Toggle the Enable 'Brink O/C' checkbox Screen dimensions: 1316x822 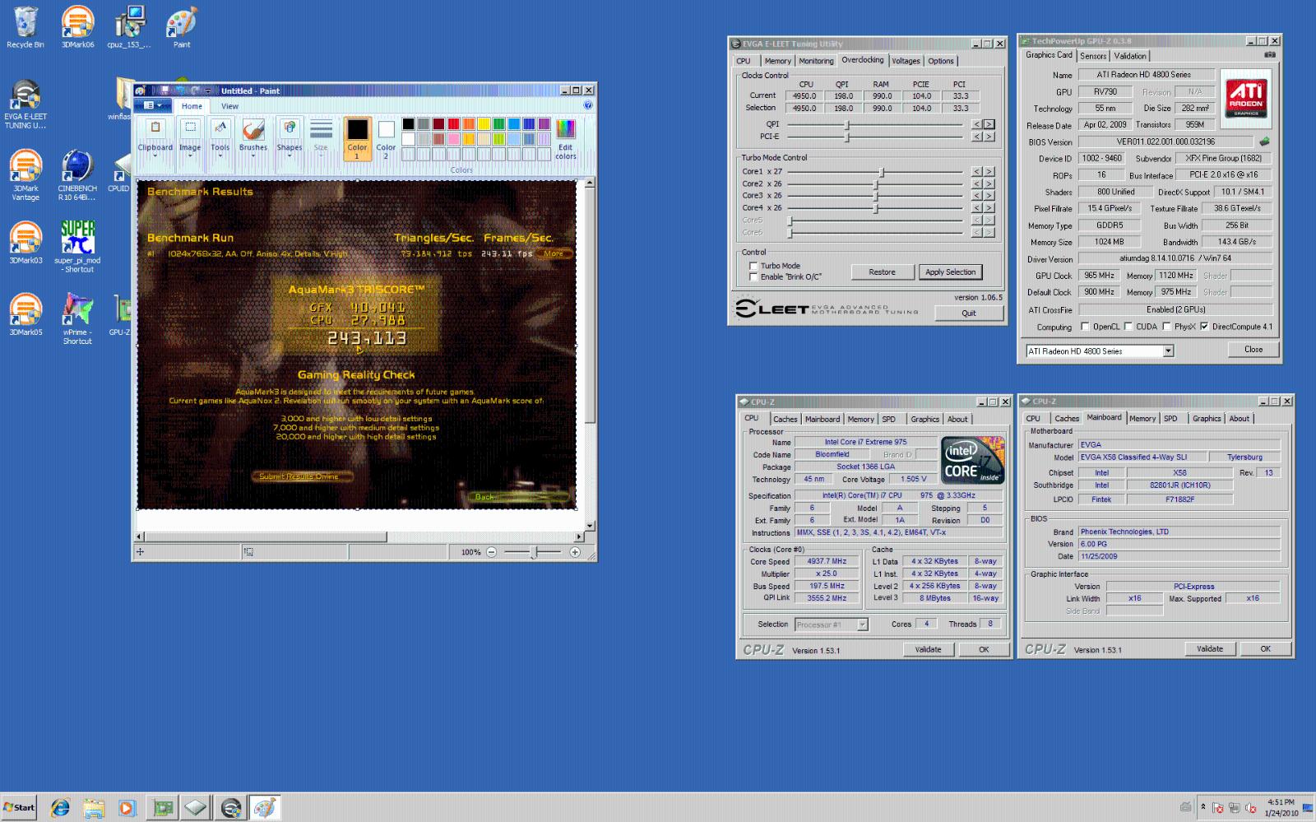753,276
